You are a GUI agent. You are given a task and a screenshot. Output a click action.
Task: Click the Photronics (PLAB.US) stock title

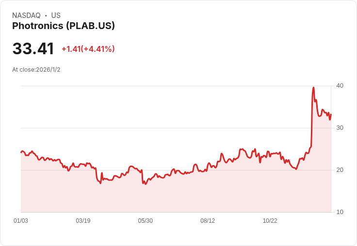[64, 26]
